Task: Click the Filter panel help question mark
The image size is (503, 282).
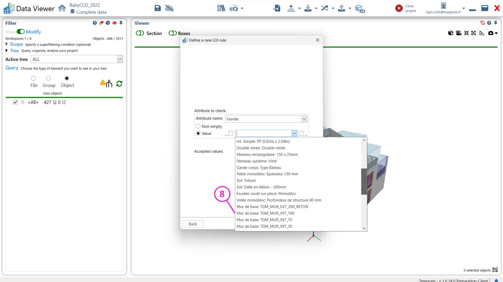Action: (x=95, y=23)
